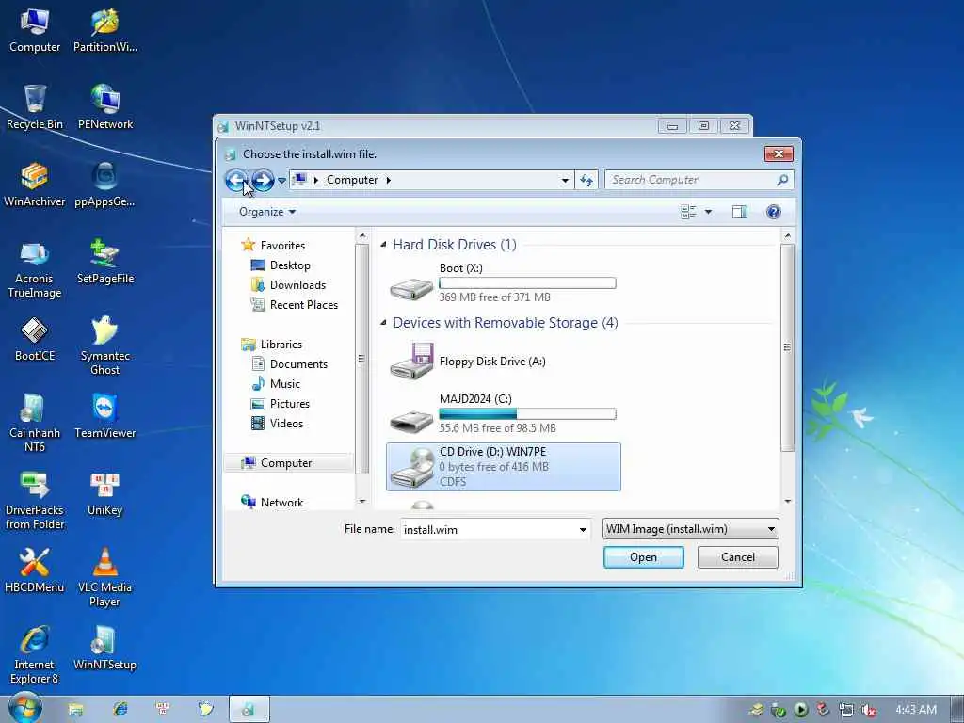Screen dimensions: 964x723
Task: Open recent pages dropdown arrow
Action: [x=281, y=181]
